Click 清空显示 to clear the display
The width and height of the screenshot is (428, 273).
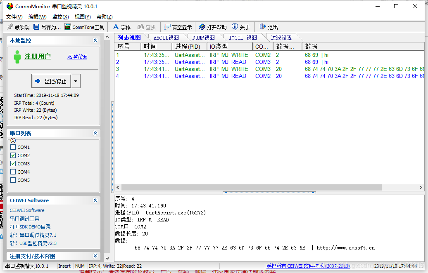point(178,27)
